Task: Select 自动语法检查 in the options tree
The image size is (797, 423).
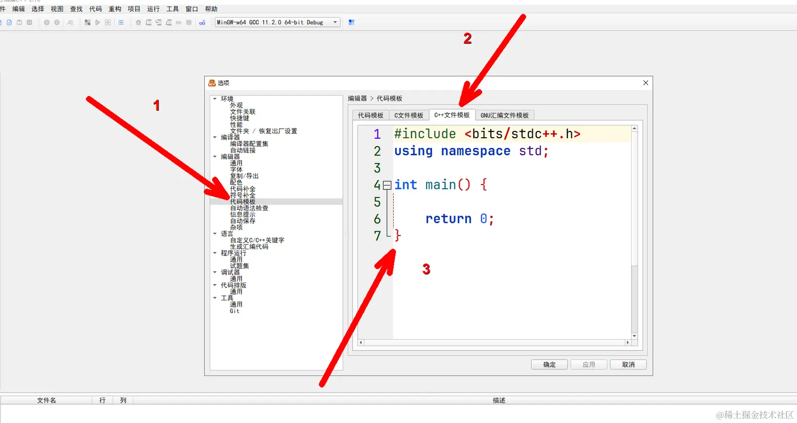Action: tap(249, 208)
